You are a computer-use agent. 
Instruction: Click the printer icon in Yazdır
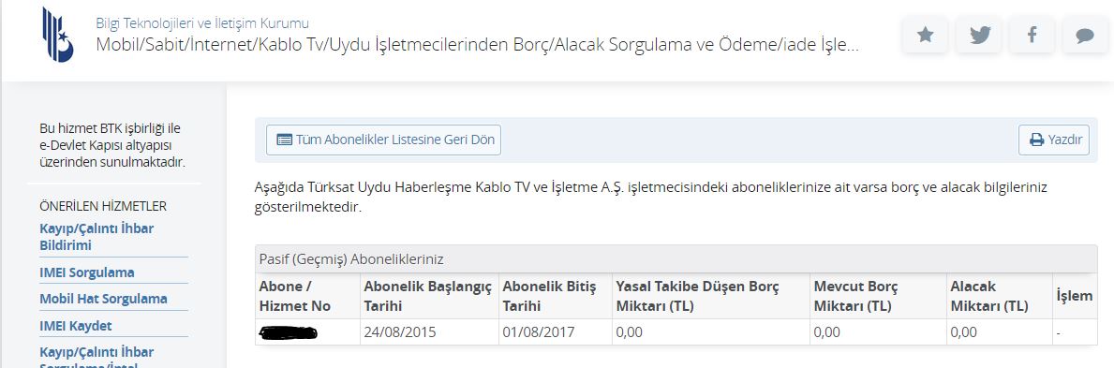click(1036, 140)
